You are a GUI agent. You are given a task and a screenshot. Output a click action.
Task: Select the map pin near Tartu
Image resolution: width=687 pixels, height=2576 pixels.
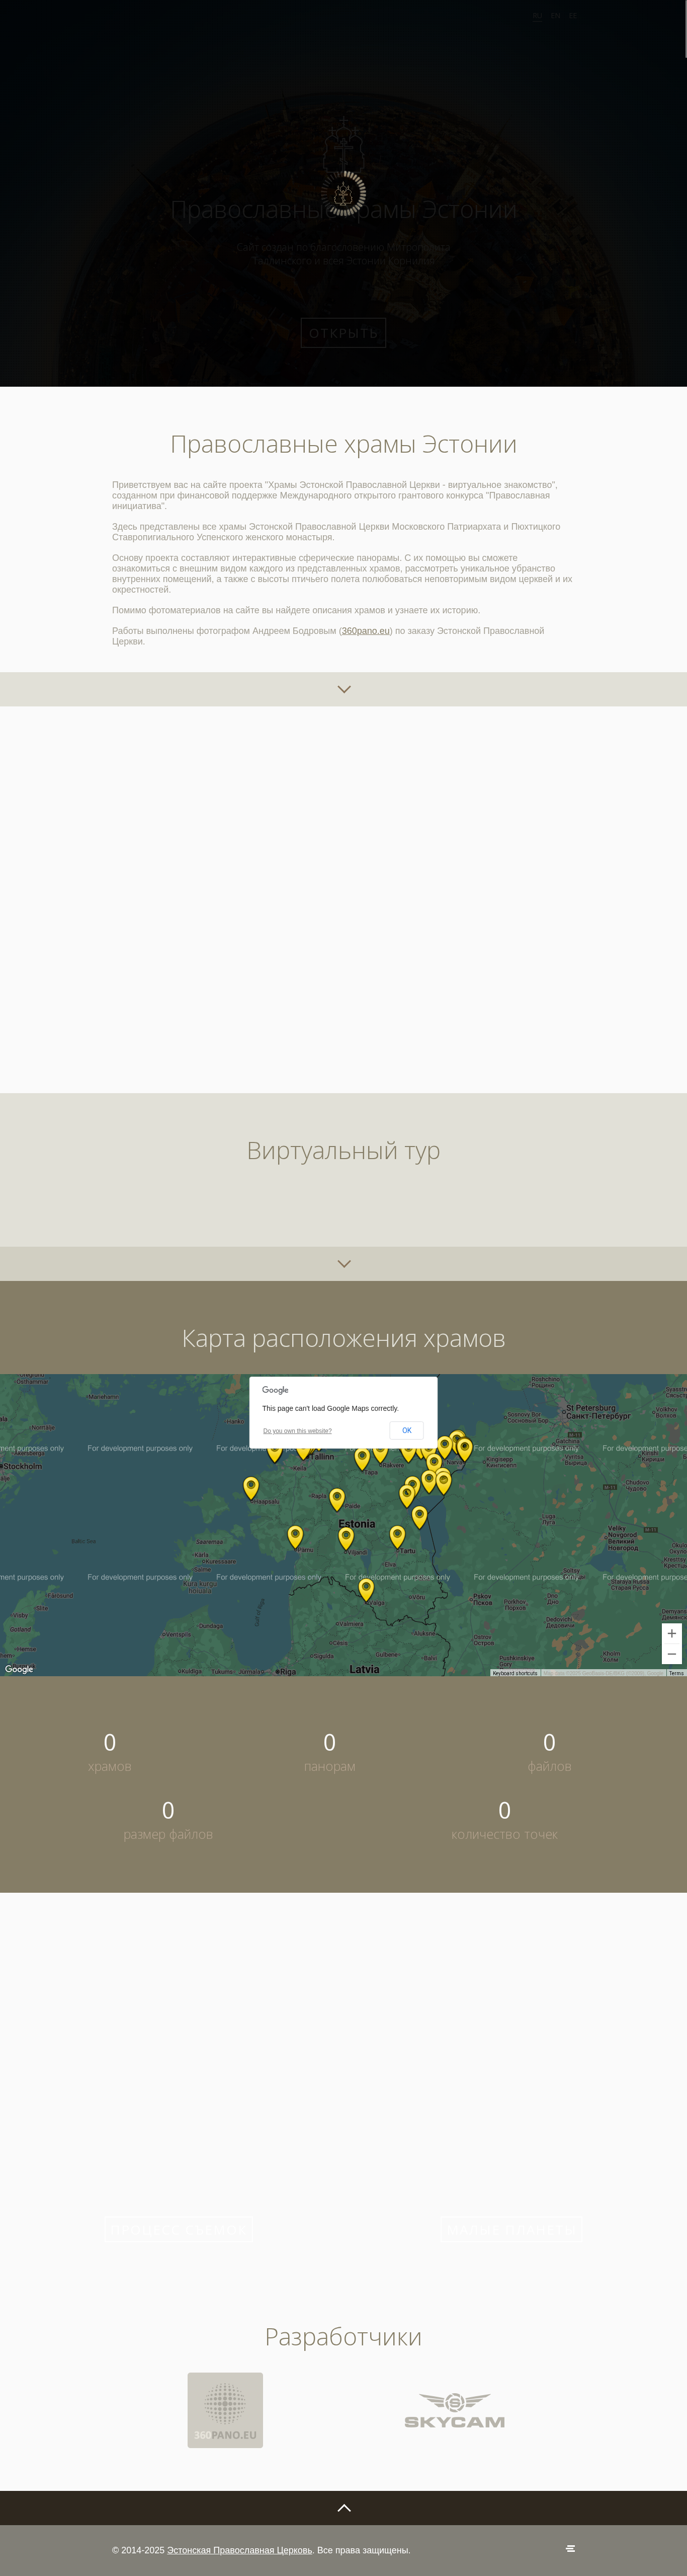pos(396,1536)
